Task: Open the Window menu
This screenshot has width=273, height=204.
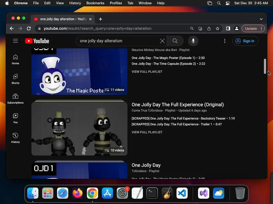Action: pyautogui.click(x=145, y=3)
